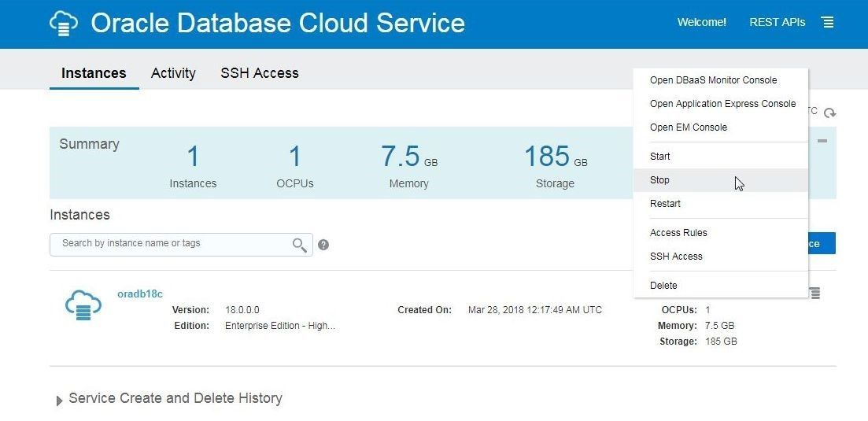Collapse the Summary panel with the minus icon
Viewport: 868px width, 421px height.
click(x=822, y=141)
